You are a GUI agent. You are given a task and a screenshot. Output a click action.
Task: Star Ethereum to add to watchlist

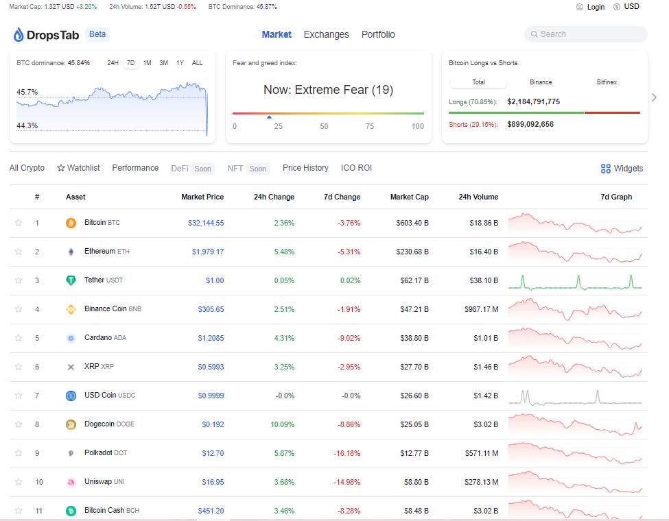click(x=19, y=252)
